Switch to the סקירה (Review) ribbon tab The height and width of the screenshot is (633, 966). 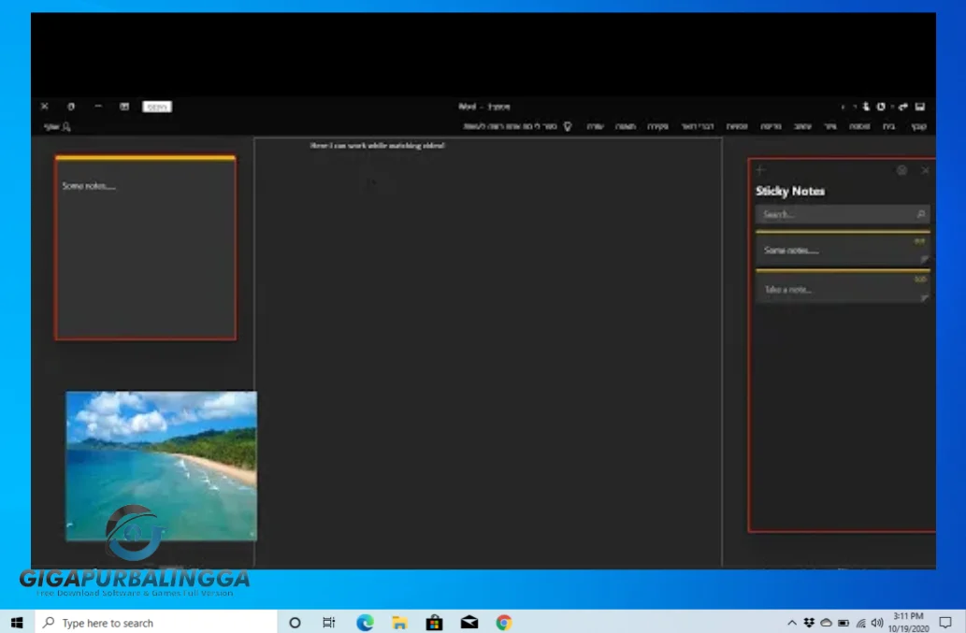pyautogui.click(x=658, y=126)
